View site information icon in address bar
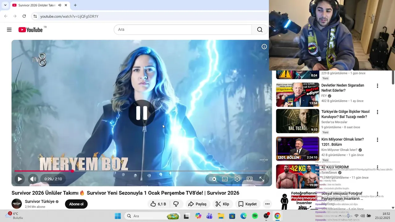395x222 pixels. coord(35,16)
